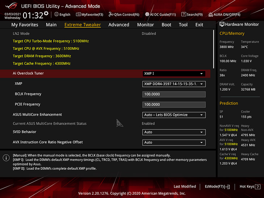Toggle AURA ON/OFF(F4)
Screen dimensions: 264x198
pos(224,14)
